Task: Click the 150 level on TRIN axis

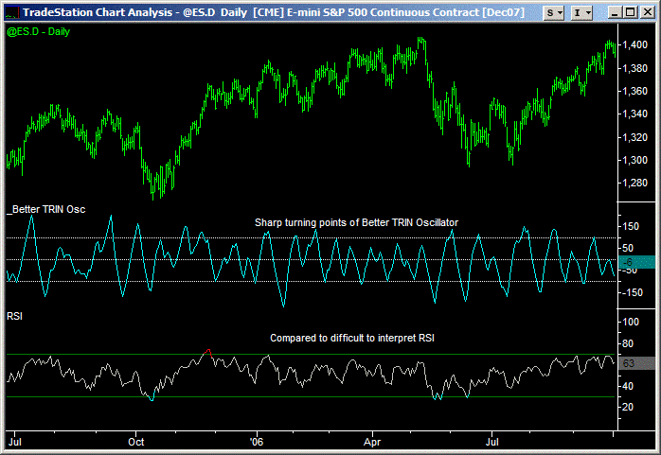Action: click(631, 226)
